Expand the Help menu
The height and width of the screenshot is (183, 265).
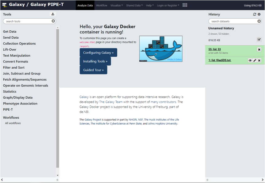150,6
